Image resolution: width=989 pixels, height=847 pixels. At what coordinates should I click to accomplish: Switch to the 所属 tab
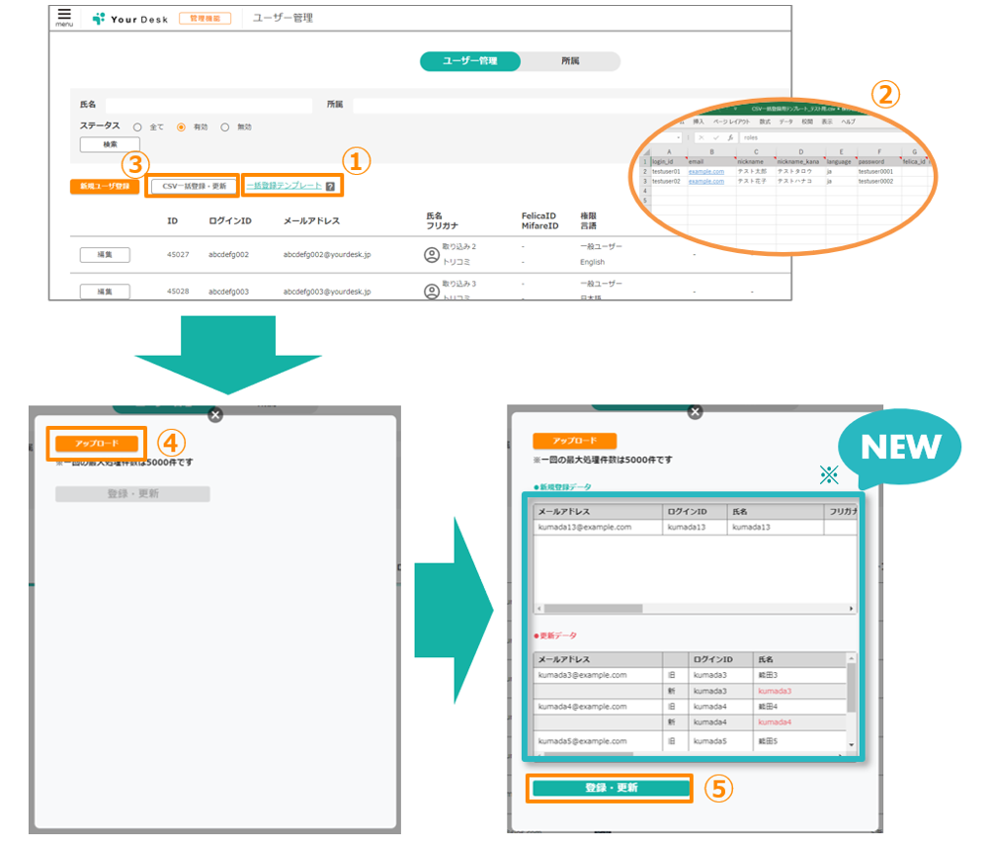coord(570,61)
